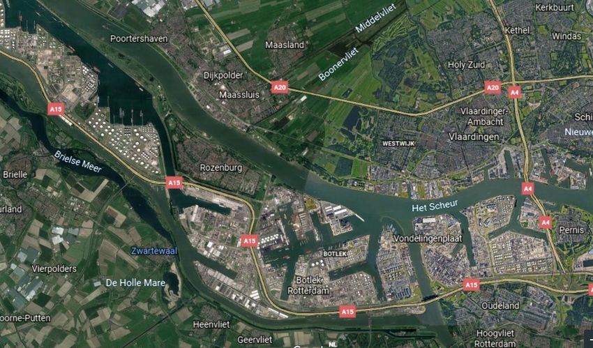
Task: Click the A20 shield beside the A4 junction
Action: [x=493, y=88]
